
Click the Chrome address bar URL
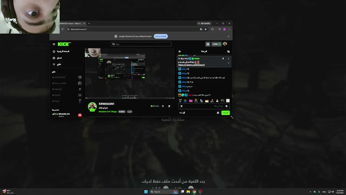(x=79, y=29)
